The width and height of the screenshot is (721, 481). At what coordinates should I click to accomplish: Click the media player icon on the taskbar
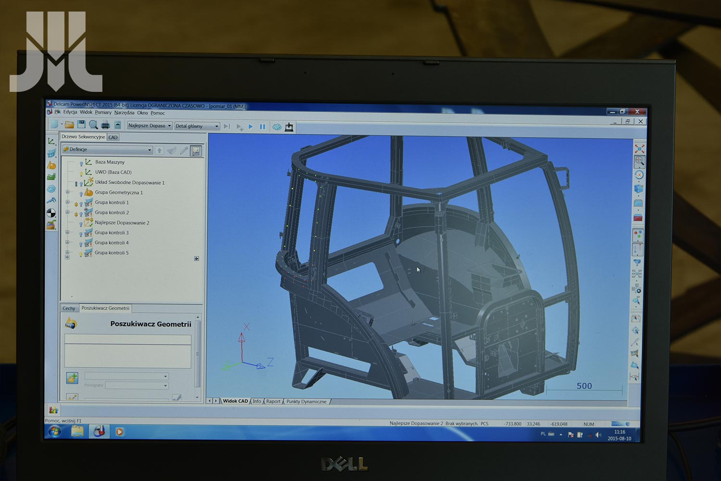tap(120, 432)
